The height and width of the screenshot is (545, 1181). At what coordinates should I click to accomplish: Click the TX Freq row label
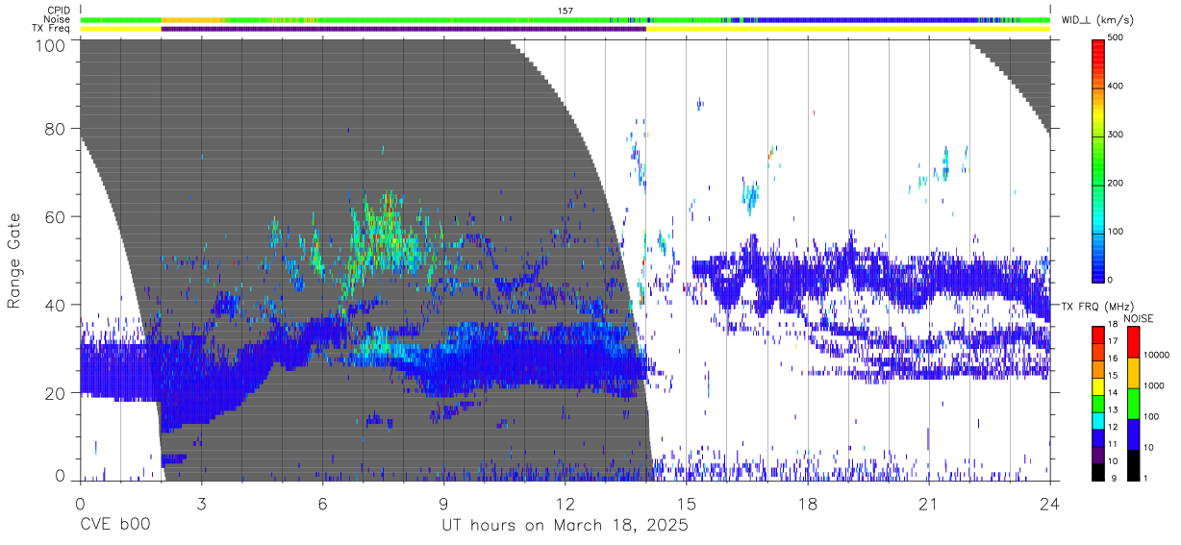click(50, 29)
